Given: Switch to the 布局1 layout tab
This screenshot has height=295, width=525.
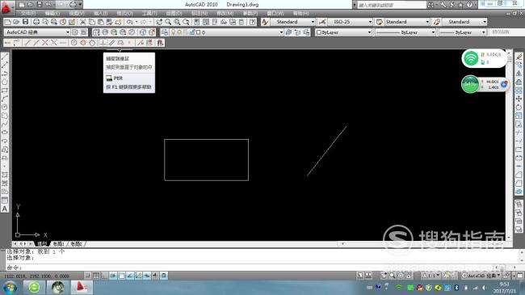Looking at the screenshot, I should pos(59,244).
